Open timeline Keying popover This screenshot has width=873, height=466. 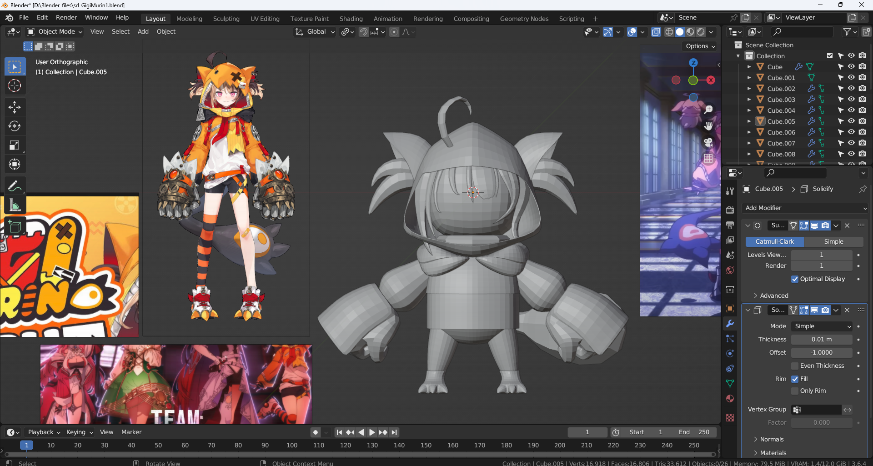pos(79,432)
